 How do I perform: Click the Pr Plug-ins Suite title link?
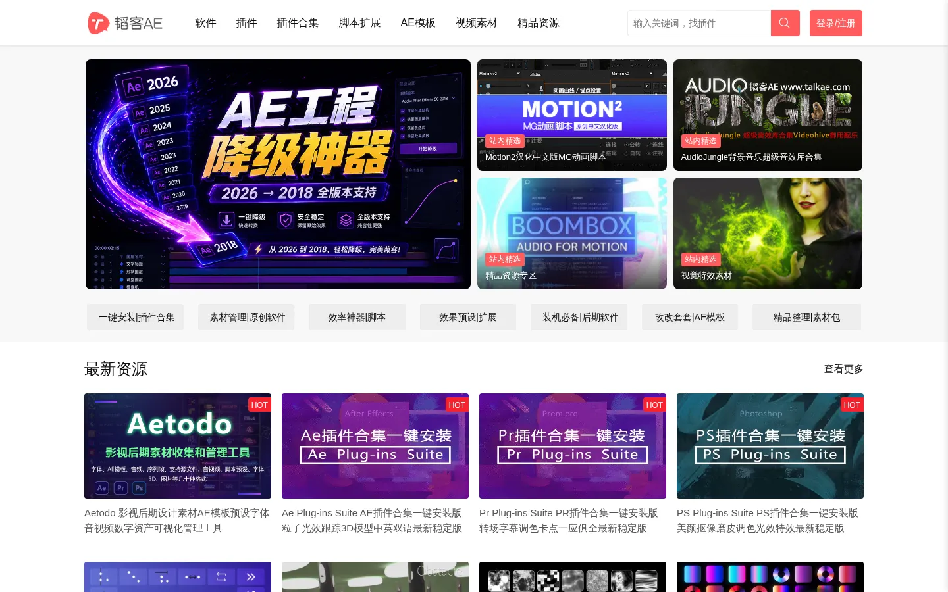tap(569, 520)
